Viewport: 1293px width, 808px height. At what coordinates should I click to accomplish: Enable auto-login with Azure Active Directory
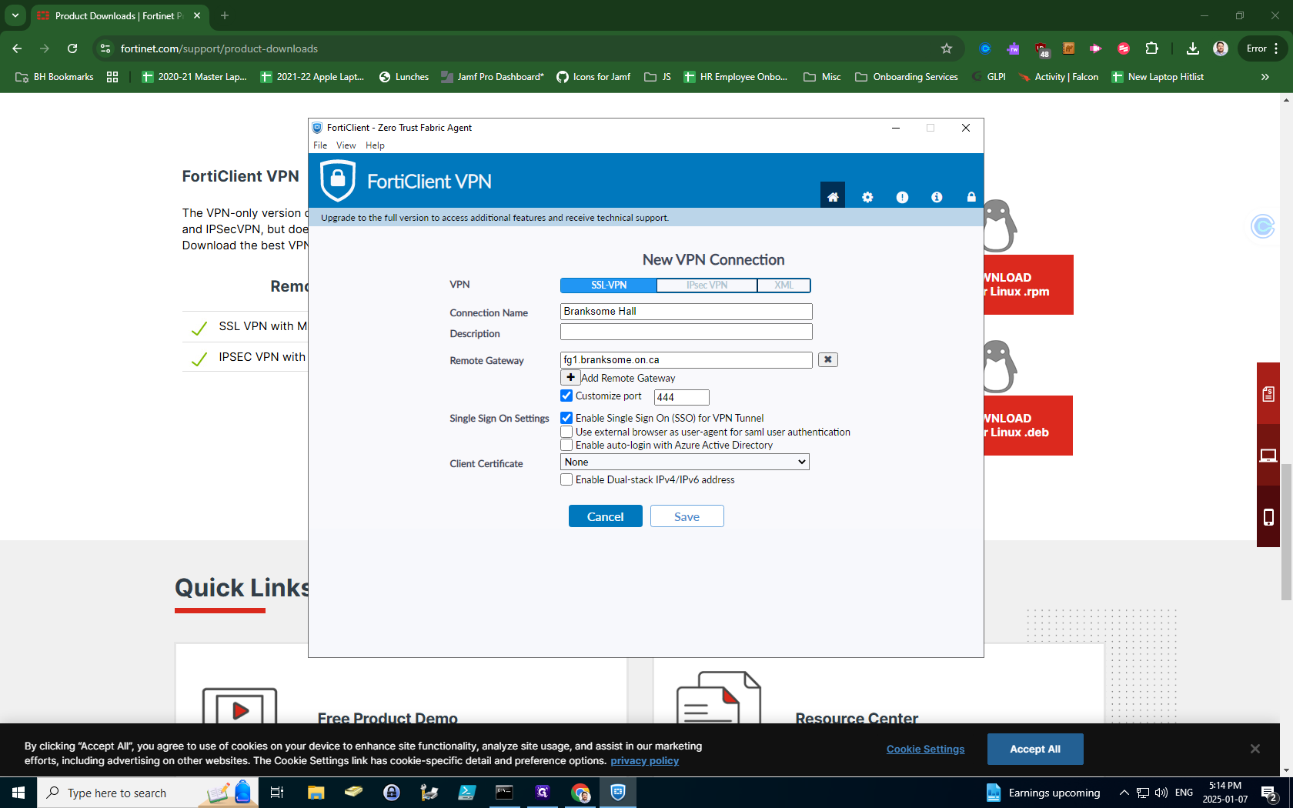566,445
